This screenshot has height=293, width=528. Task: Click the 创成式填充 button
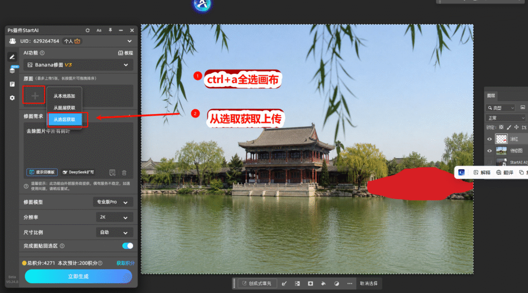coord(257,284)
